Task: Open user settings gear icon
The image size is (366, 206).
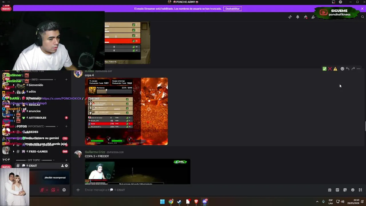Action: pos(64,190)
